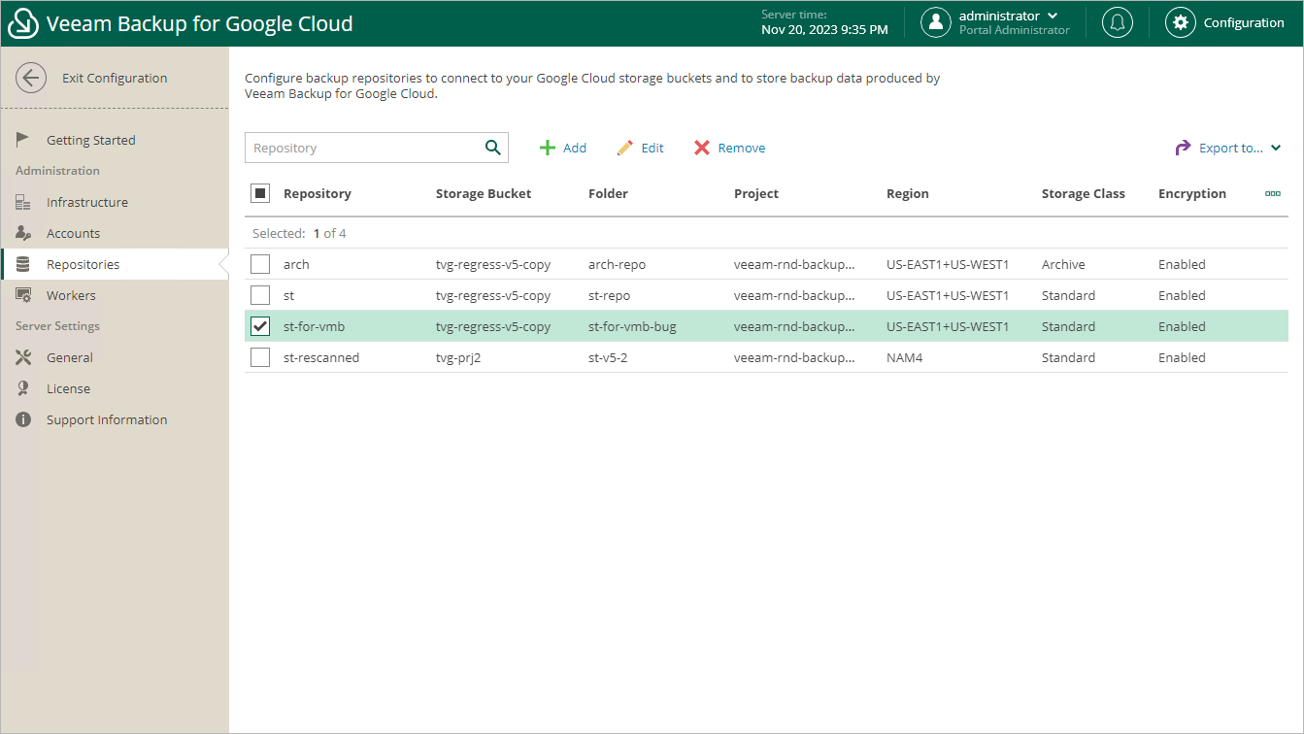Open column chooser three-dots icon
Screen dimensions: 1304x734
pyautogui.click(x=1272, y=194)
